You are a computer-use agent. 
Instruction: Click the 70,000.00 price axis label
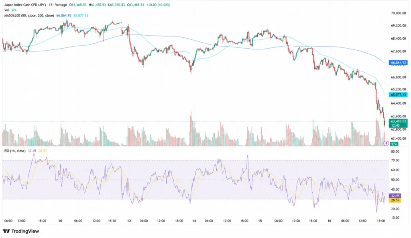tap(398, 13)
